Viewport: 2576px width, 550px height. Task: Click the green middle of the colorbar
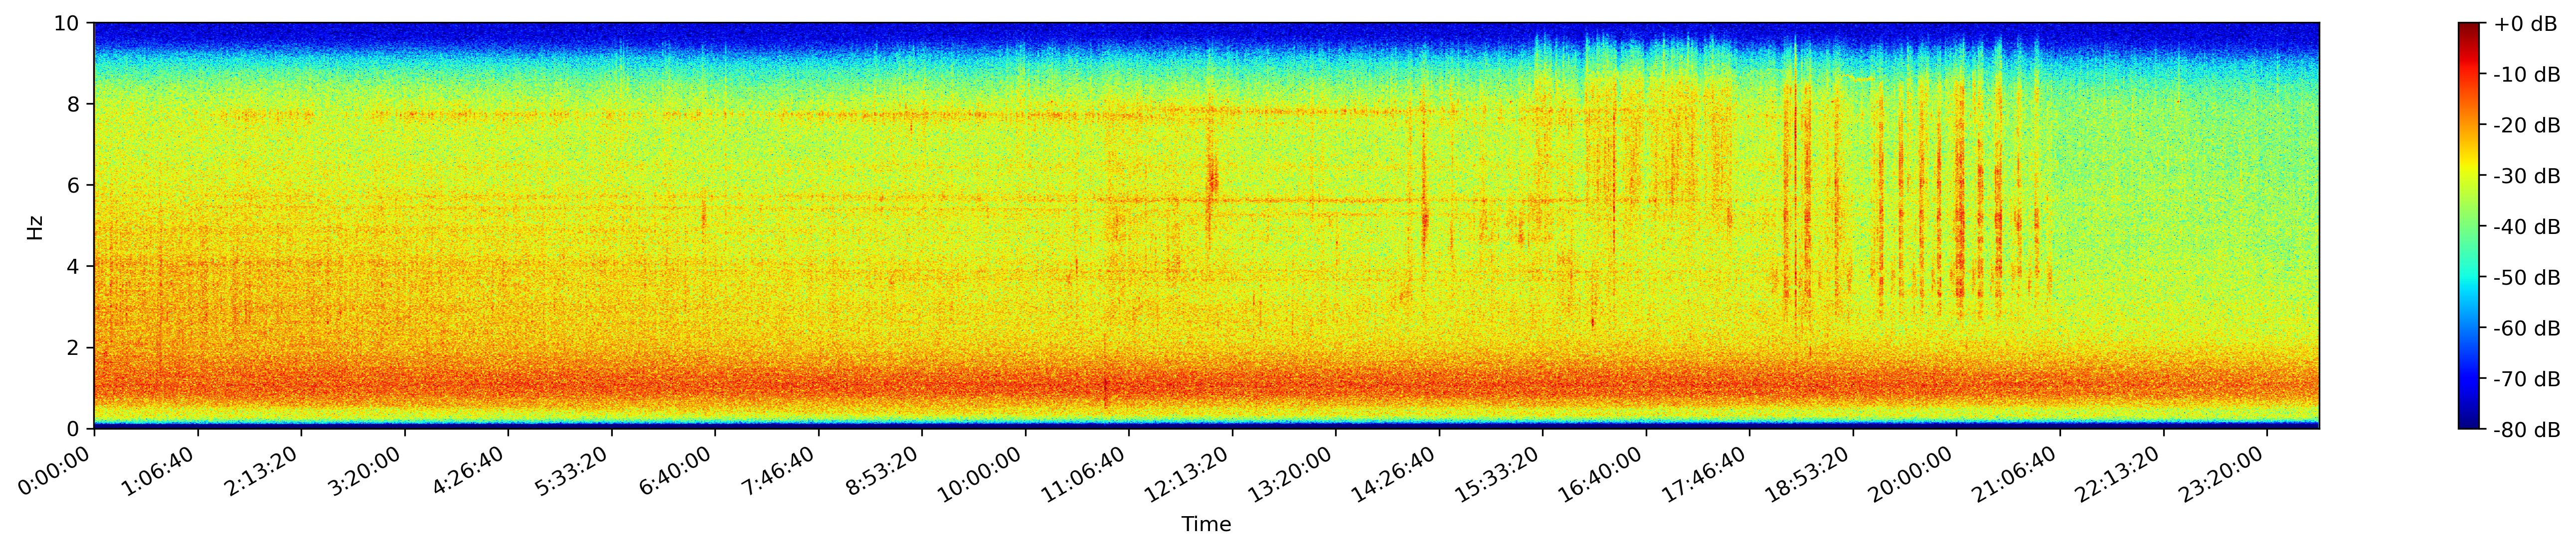2469,226
